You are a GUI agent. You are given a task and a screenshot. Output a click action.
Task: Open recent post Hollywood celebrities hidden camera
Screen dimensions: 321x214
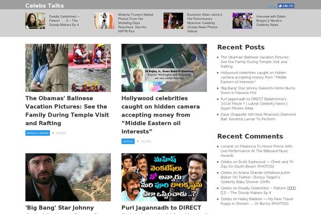[x=254, y=77]
